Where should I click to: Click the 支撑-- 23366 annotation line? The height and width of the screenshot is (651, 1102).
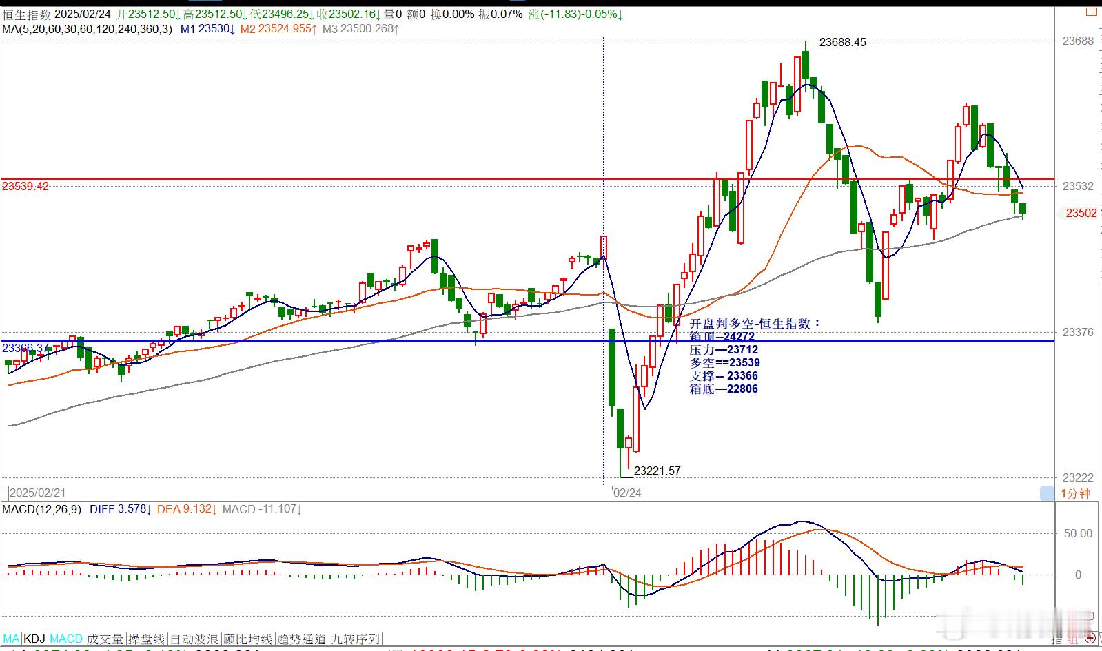coord(724,376)
